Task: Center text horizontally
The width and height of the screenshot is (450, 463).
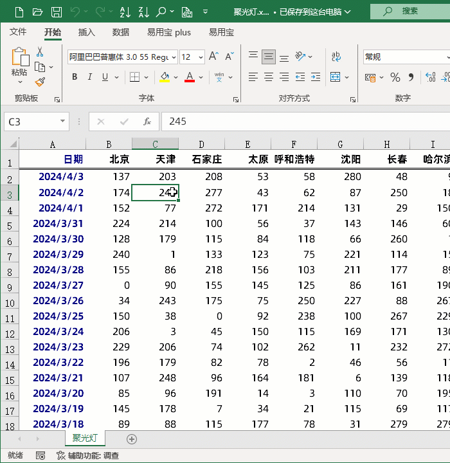Action: coord(269,77)
